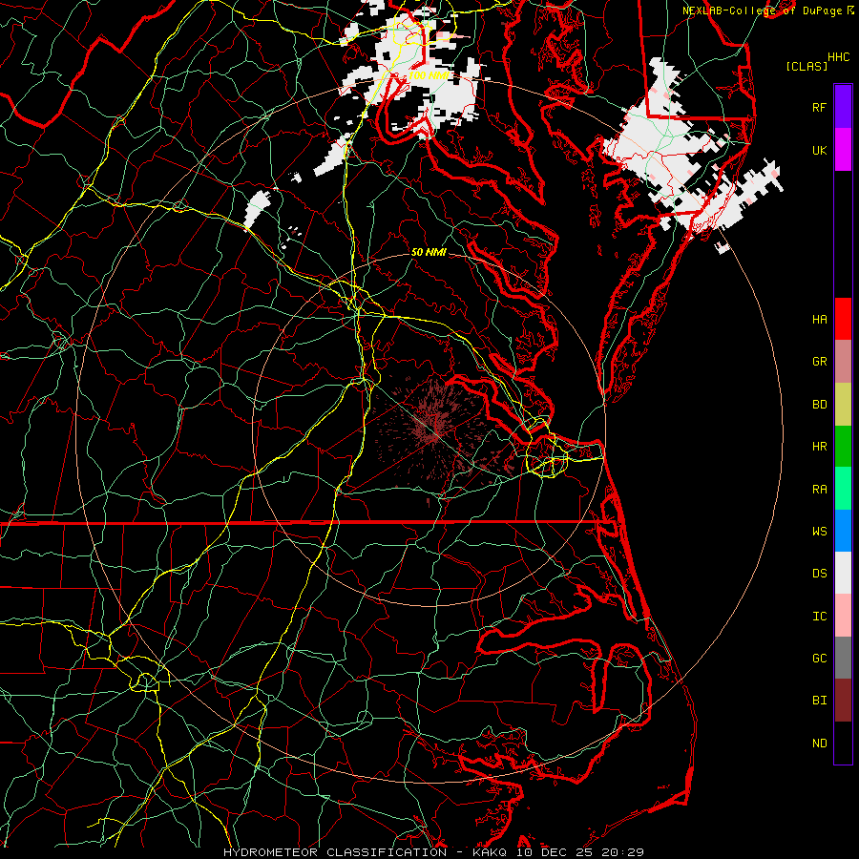This screenshot has height=859, width=859.
Task: Click the UK magenta legend swatch
Action: pos(843,150)
